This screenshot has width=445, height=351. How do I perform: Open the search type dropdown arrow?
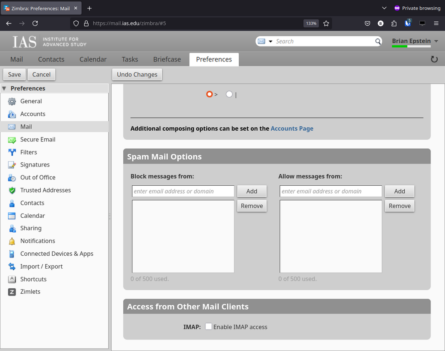point(270,41)
